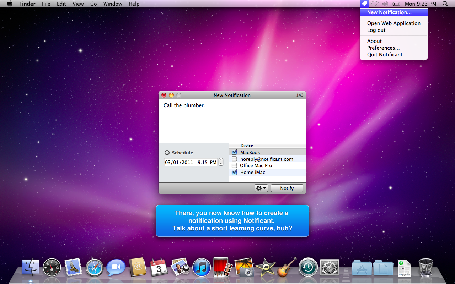Screen dimensions: 455x284
Task: Click the Notificant menu bar icon
Action: (364, 4)
